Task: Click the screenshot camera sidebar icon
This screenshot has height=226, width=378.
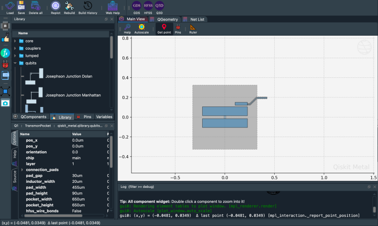Action: [x=6, y=103]
